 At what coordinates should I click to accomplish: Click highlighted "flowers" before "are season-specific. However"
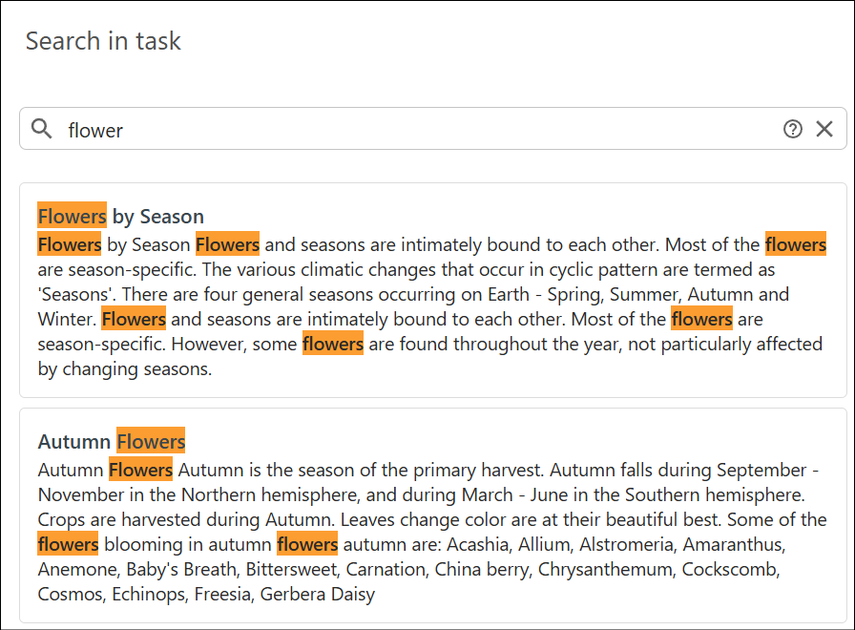pyautogui.click(x=701, y=319)
